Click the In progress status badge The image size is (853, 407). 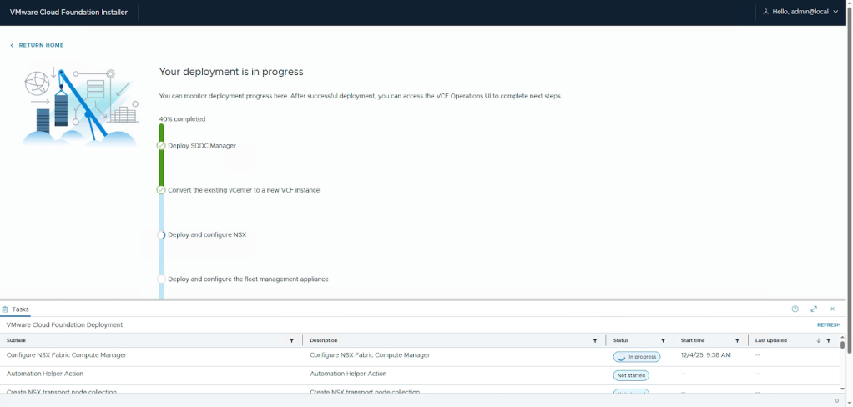pos(637,357)
